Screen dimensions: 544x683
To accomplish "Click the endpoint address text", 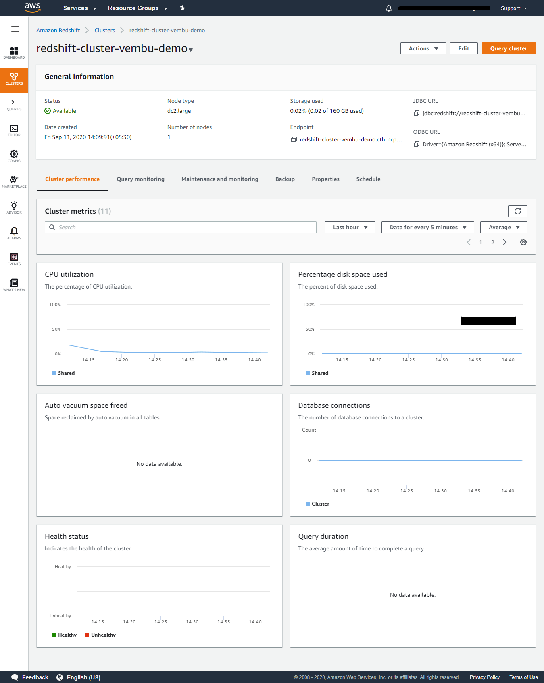I will tap(351, 139).
